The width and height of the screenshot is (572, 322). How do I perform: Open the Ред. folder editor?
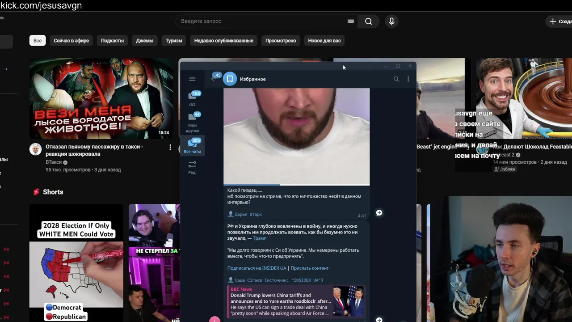[192, 167]
